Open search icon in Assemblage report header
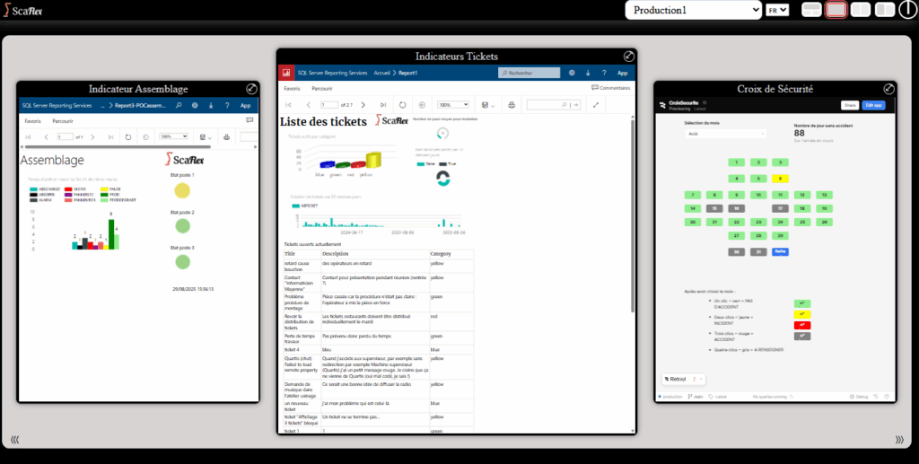 tap(179, 105)
